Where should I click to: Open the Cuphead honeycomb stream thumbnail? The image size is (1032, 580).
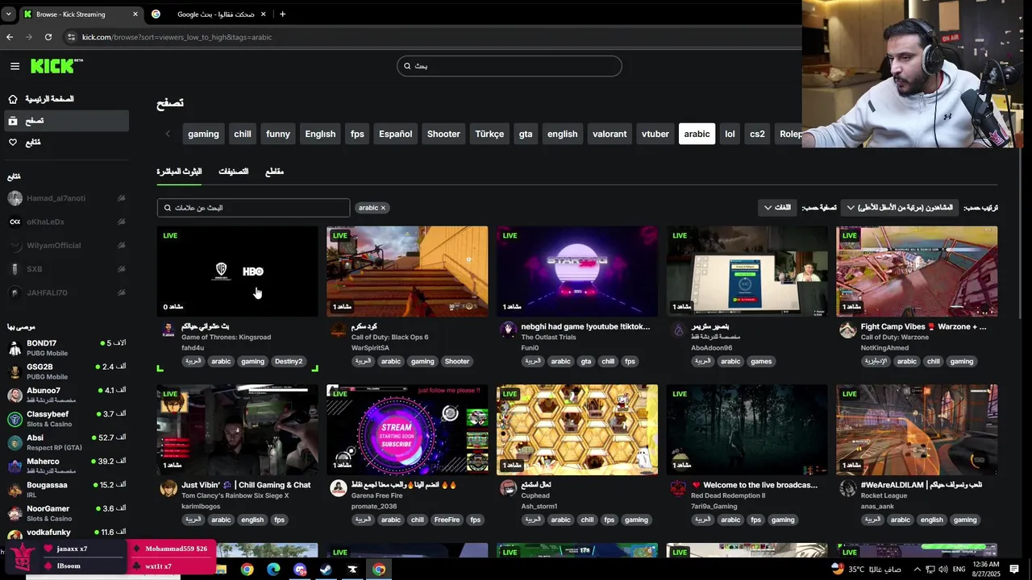pyautogui.click(x=577, y=429)
